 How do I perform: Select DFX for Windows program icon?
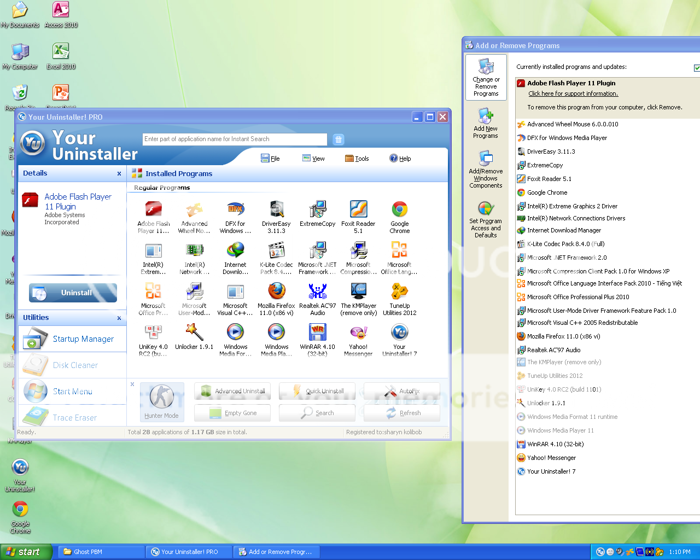235,209
